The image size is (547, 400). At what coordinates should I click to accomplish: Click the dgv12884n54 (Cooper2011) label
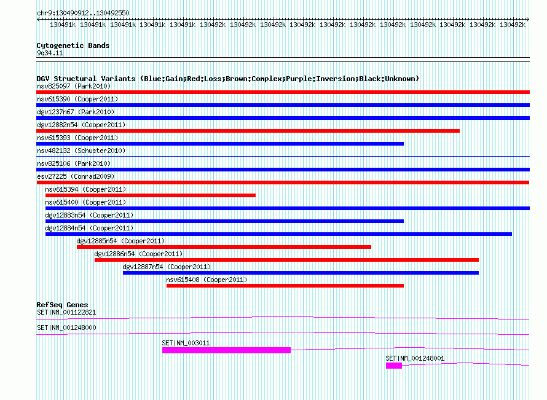click(x=89, y=228)
